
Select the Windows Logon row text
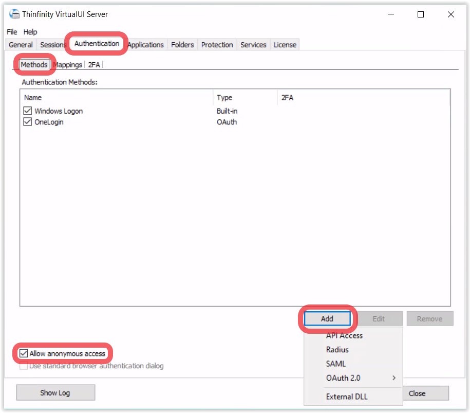click(x=59, y=111)
